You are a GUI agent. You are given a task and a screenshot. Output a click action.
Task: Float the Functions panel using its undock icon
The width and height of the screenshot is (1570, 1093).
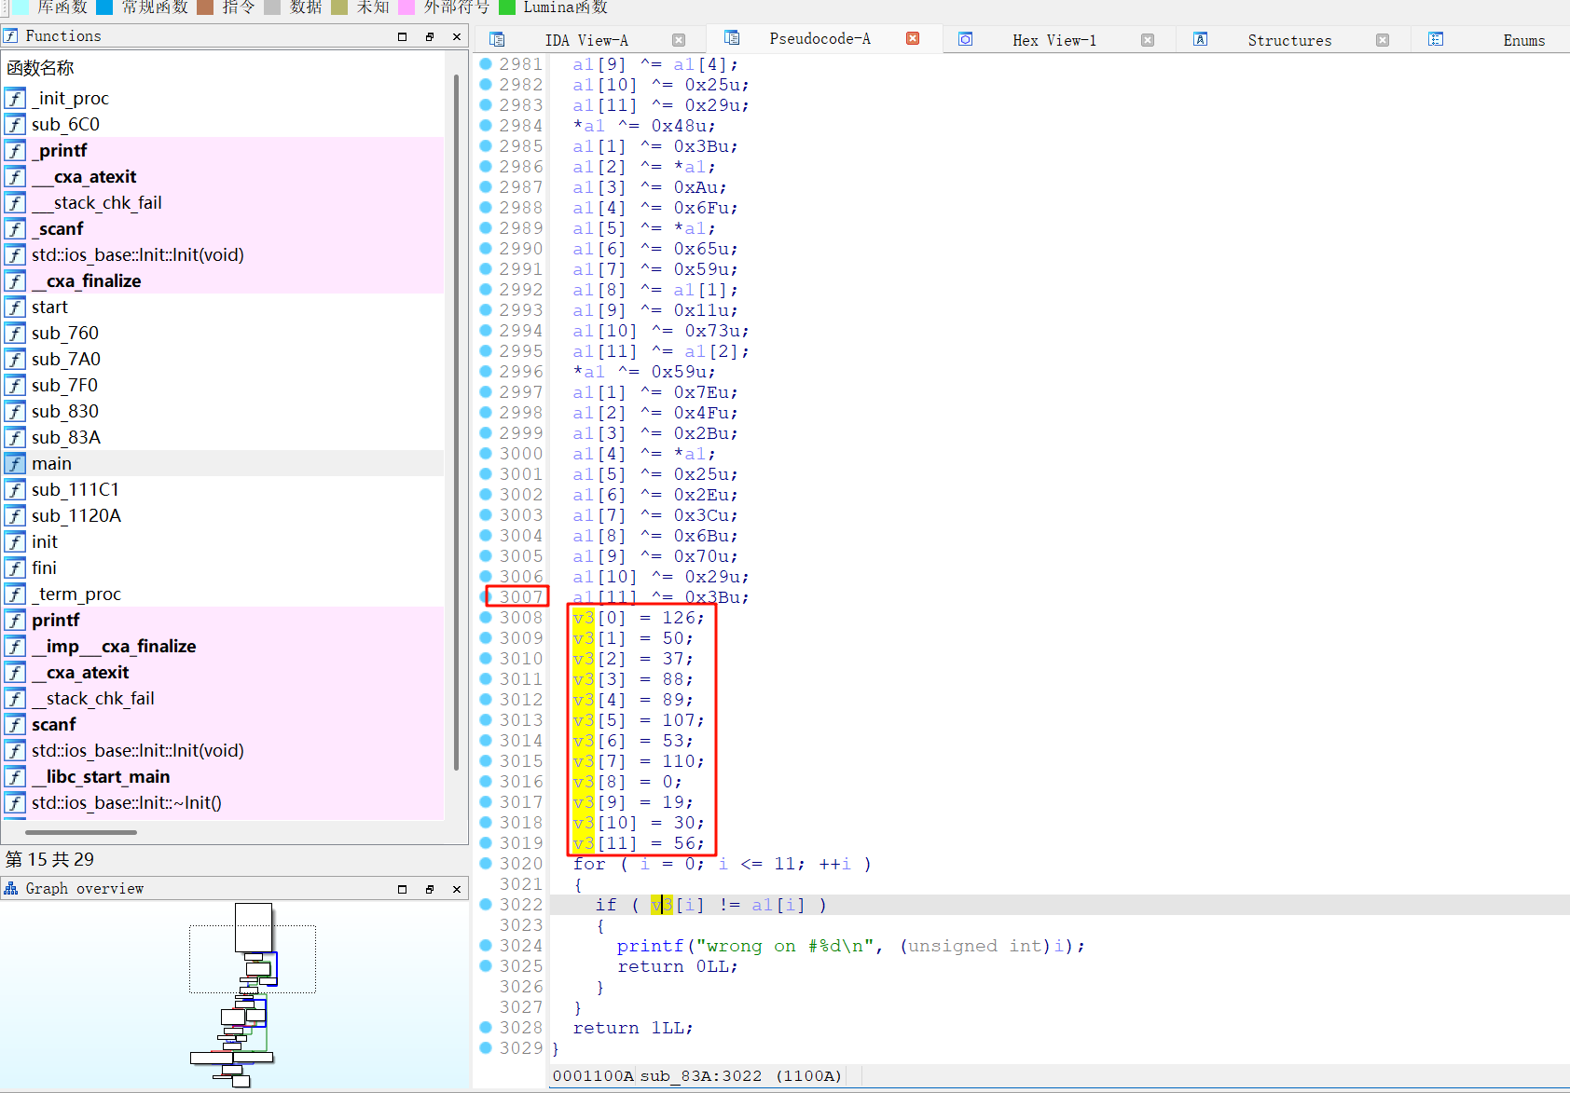click(430, 36)
